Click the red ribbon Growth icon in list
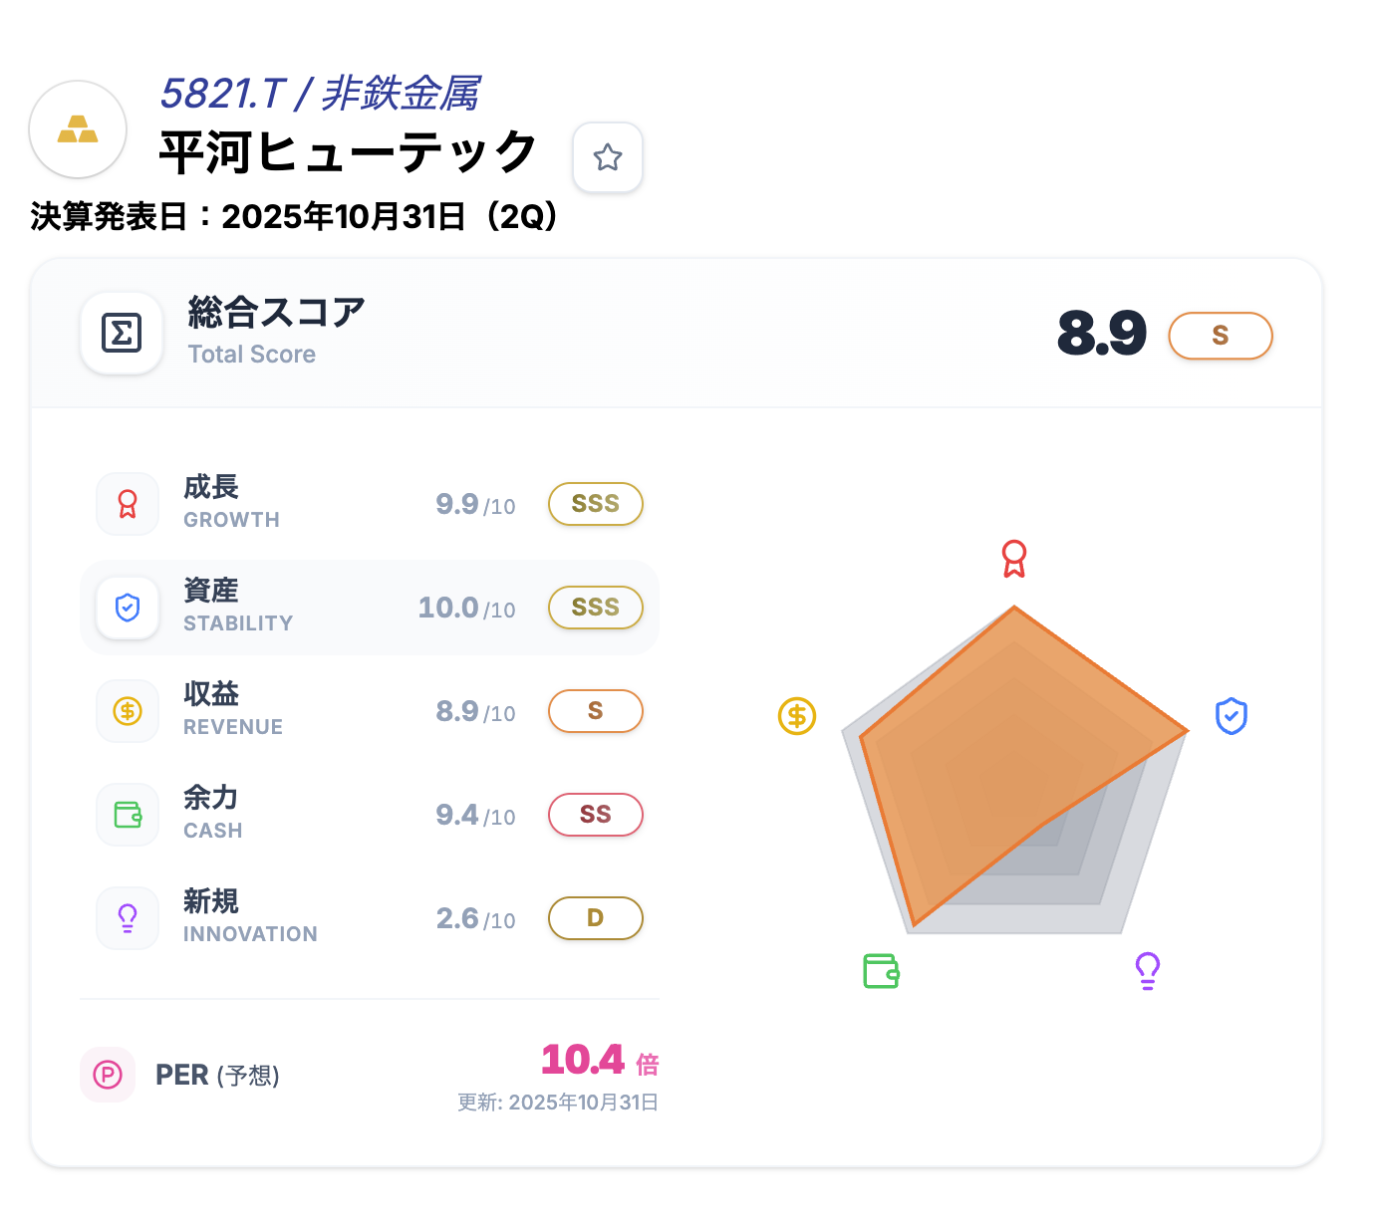 [x=128, y=504]
